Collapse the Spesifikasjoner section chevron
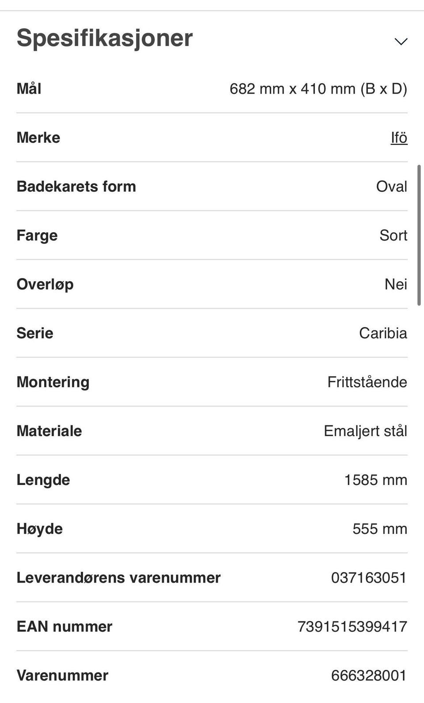 tap(401, 41)
